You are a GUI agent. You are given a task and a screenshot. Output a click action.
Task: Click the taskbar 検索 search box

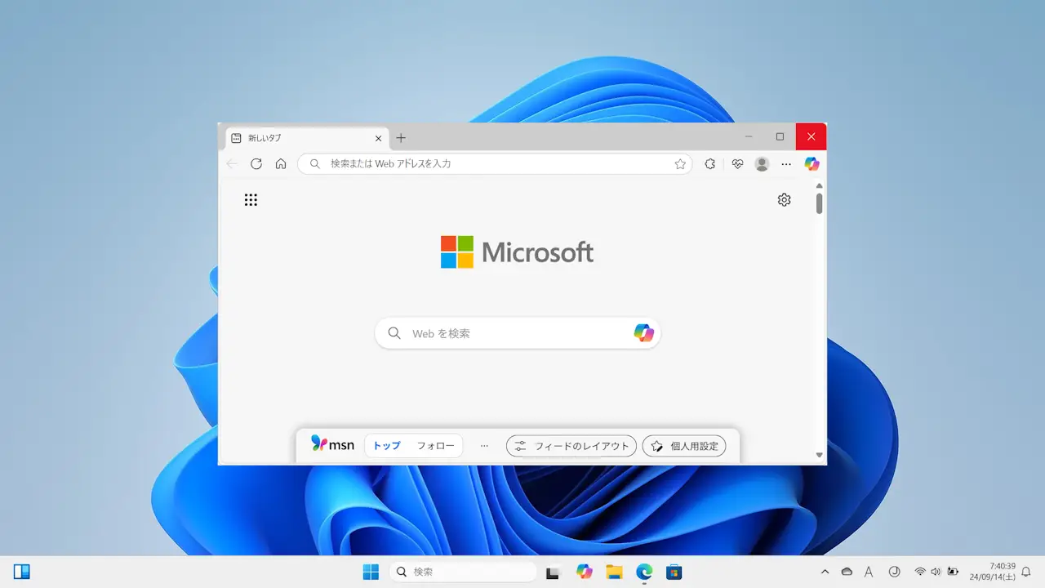[463, 572]
